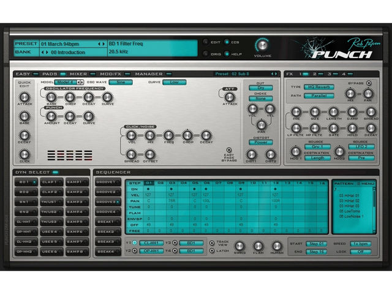Open the Choke None dropdown

pos(261,99)
